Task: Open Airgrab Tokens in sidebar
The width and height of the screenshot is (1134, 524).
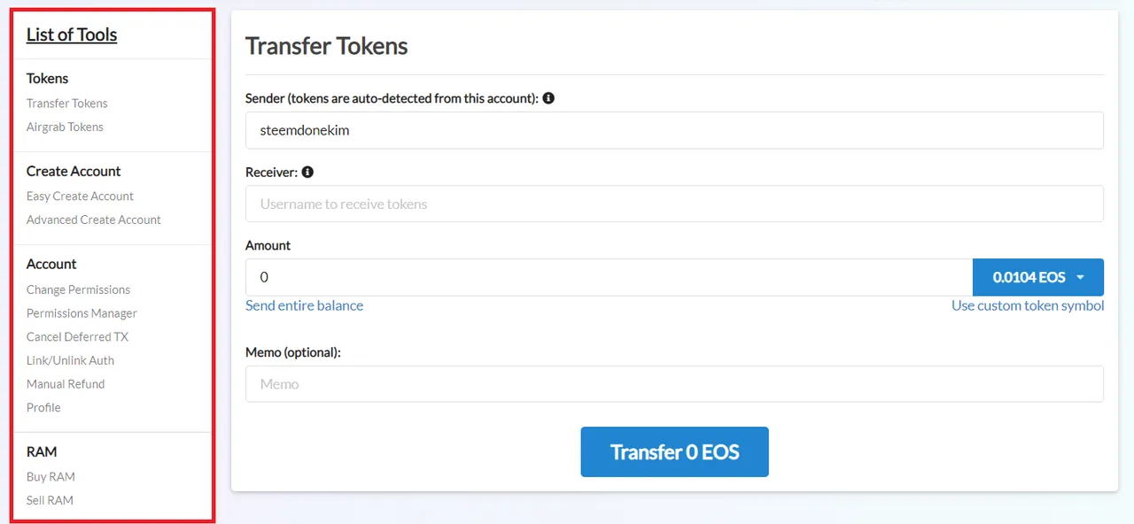Action: pos(65,127)
